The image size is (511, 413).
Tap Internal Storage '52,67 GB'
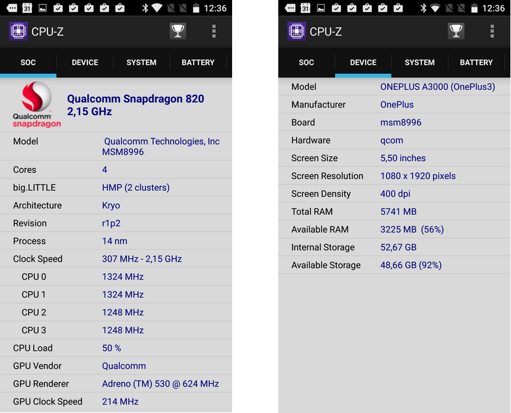398,247
